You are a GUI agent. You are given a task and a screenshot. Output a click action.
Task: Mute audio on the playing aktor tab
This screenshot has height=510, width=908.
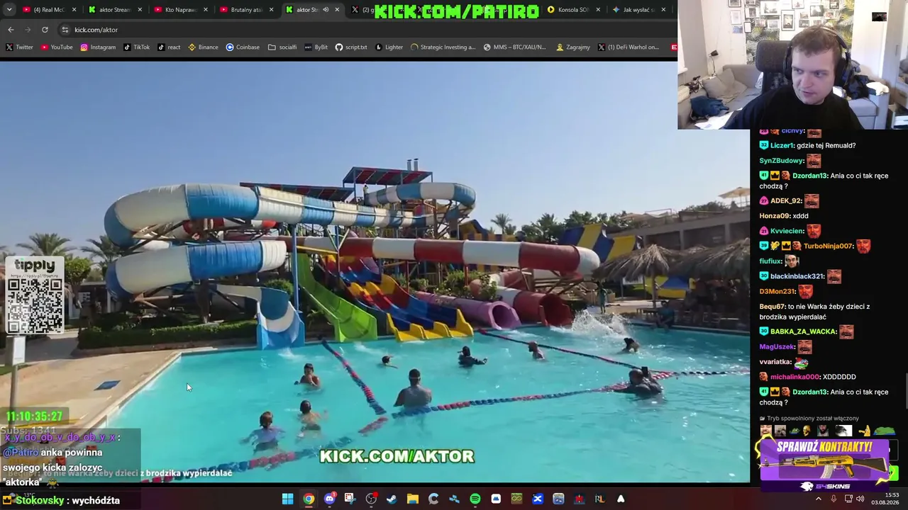326,10
